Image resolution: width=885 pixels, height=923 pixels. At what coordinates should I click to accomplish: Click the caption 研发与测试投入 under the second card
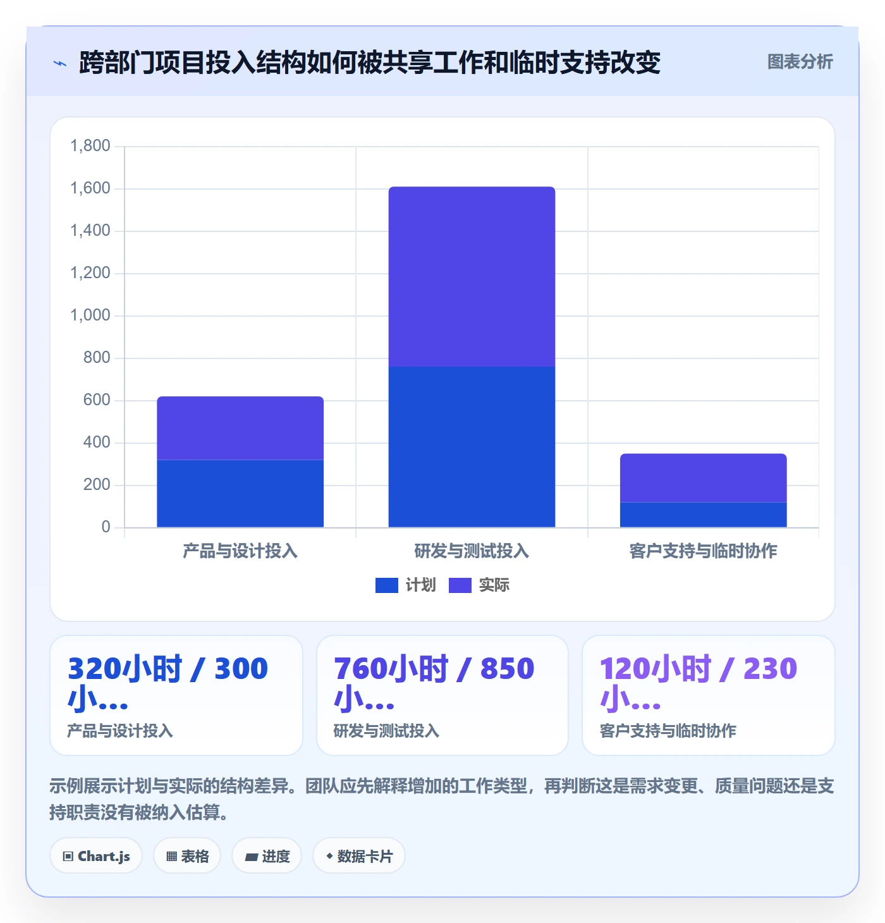tap(386, 731)
